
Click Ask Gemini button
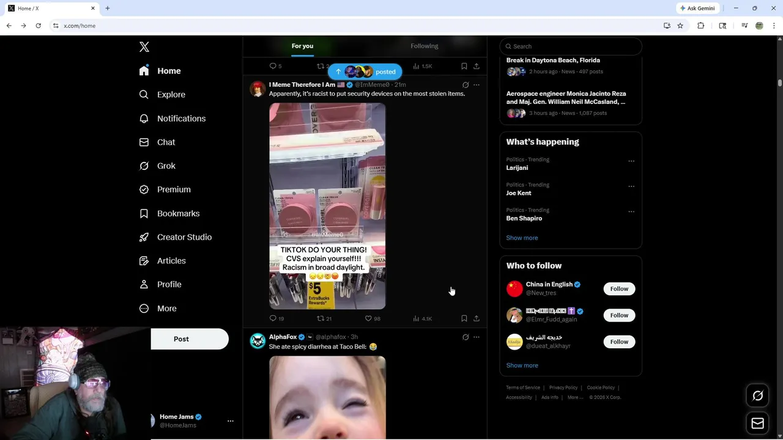[x=697, y=8]
